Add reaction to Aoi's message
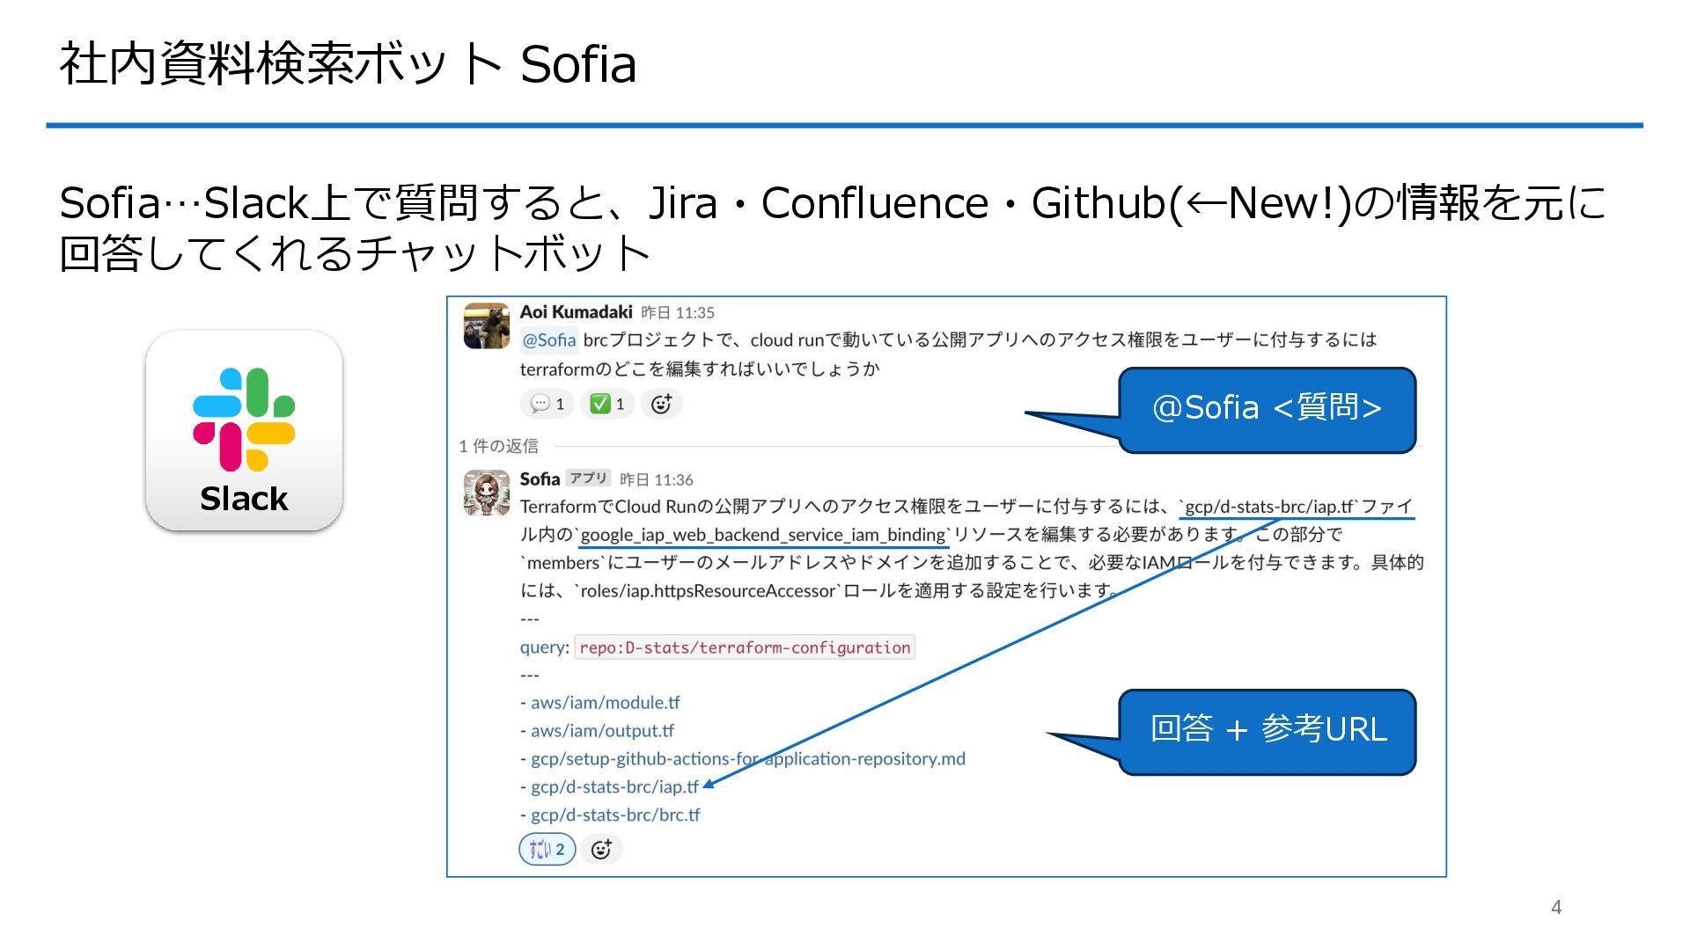Screen dimensions: 1690x950 tap(661, 404)
